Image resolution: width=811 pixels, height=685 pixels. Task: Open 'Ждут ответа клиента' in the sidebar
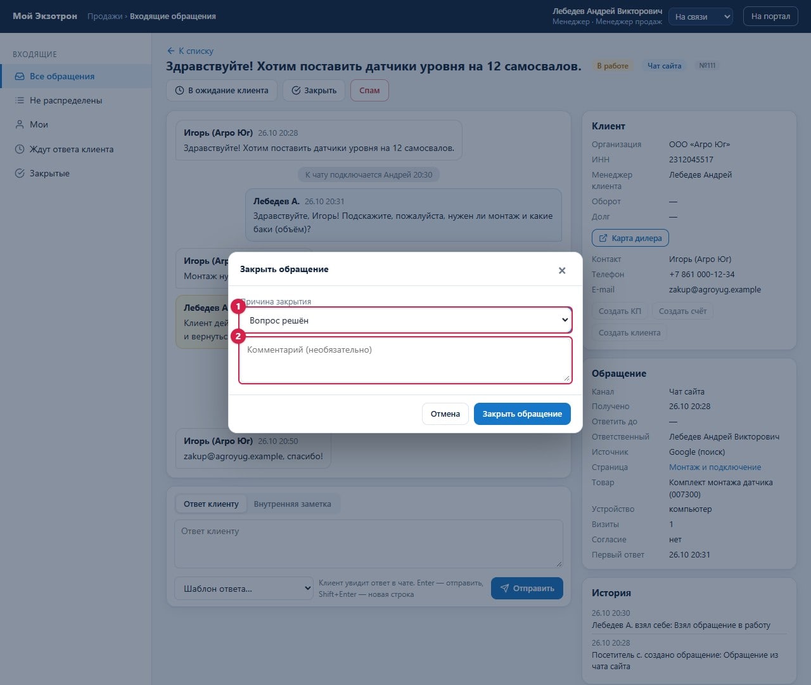[x=76, y=149]
